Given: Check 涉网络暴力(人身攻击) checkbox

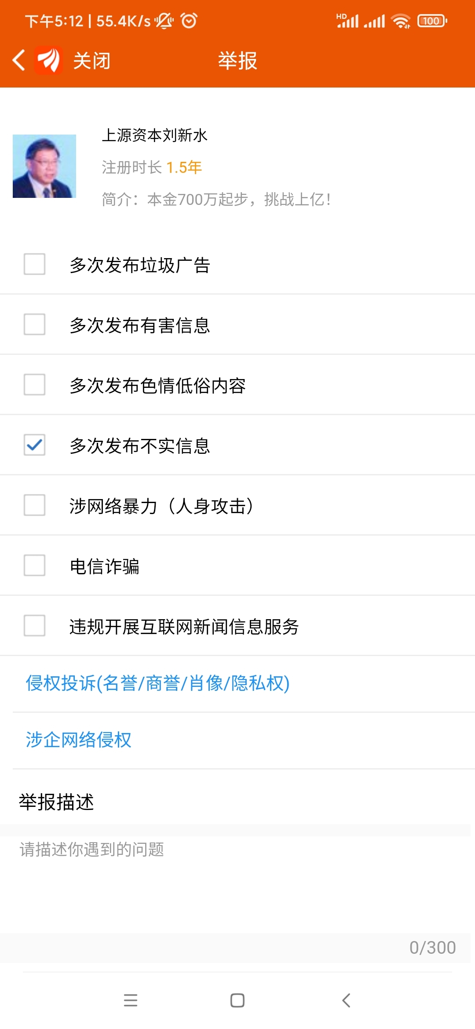Looking at the screenshot, I should tap(34, 505).
